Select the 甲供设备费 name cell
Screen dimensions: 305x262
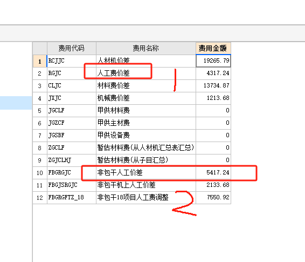[146, 136]
